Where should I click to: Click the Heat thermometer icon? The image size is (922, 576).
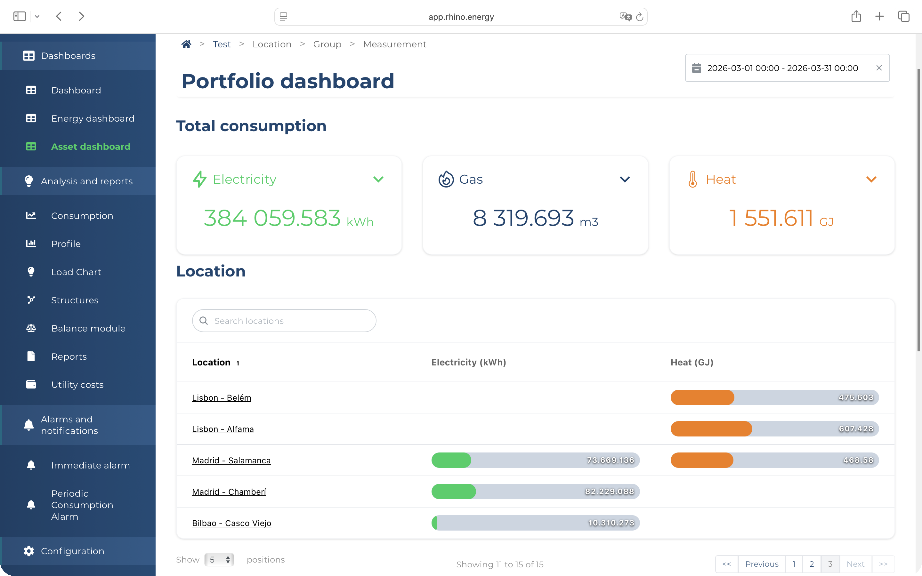click(693, 179)
